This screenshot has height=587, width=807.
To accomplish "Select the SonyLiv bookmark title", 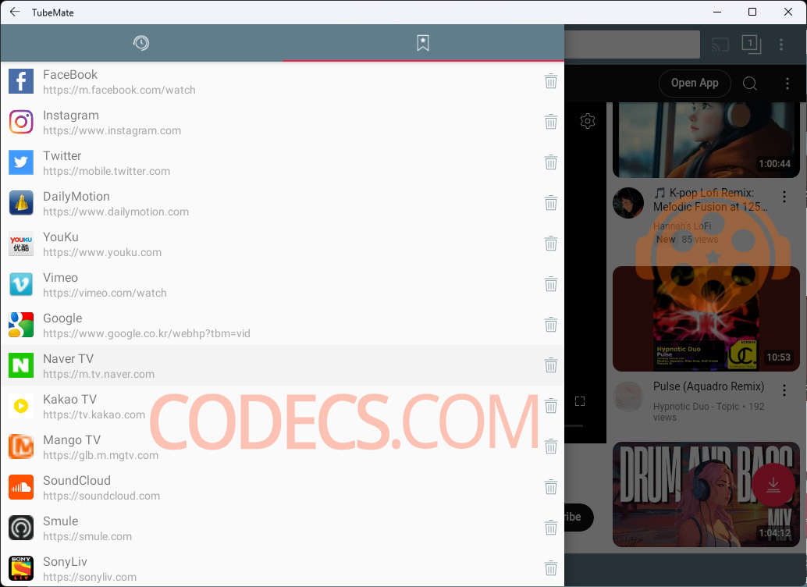I will tap(65, 562).
